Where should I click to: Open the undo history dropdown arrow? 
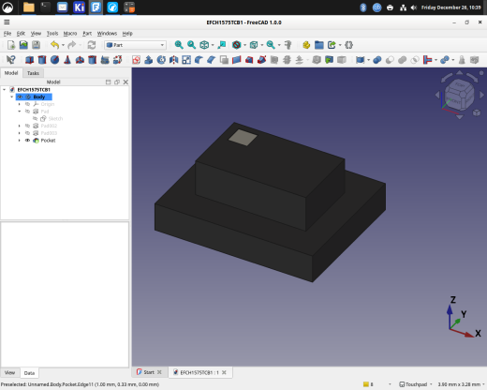tap(63, 45)
